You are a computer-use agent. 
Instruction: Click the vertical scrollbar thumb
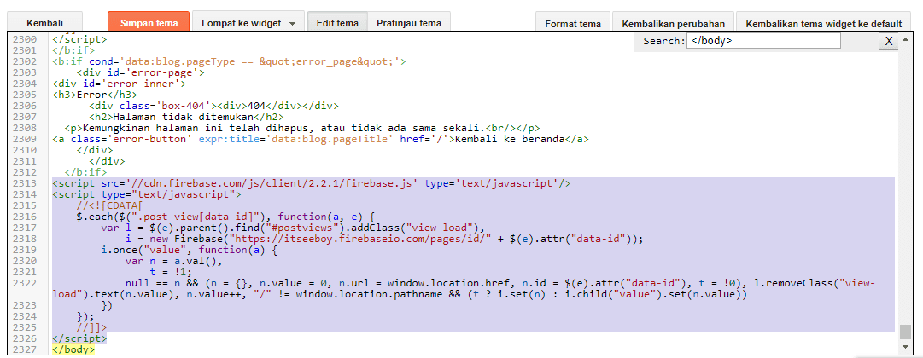[905, 332]
